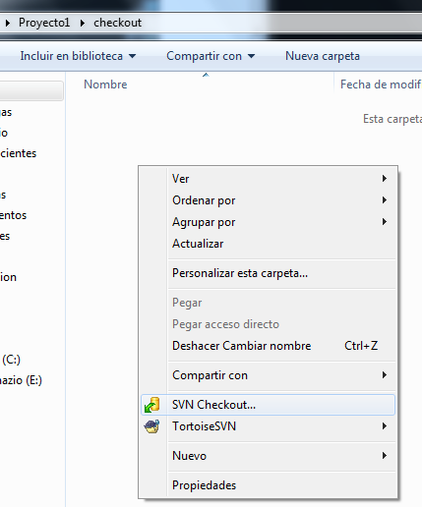The image size is (422, 507).
Task: Open Incluir en biblioteca dropdown
Action: point(78,56)
